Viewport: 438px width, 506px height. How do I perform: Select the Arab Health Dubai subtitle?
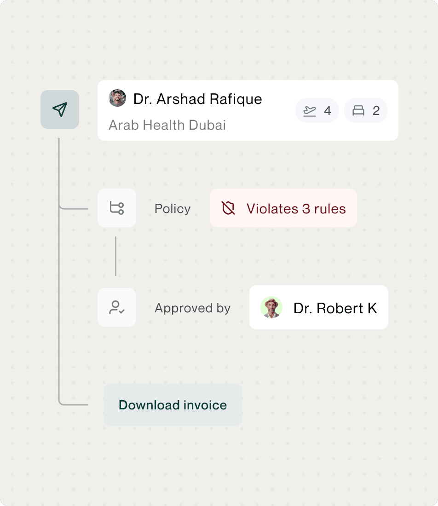coord(167,125)
